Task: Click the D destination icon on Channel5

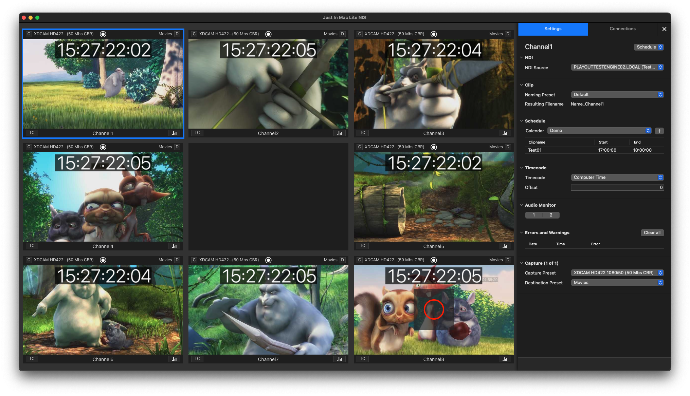Action: point(508,147)
